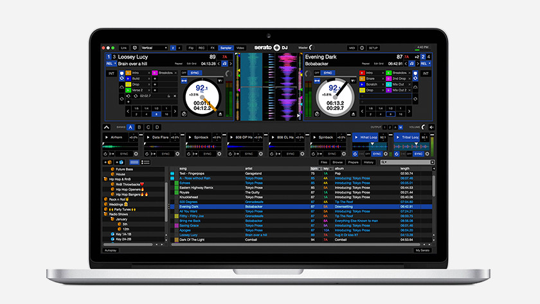Eject track from the Evening Dark deck
This screenshot has height=304, width=540.
353,114
